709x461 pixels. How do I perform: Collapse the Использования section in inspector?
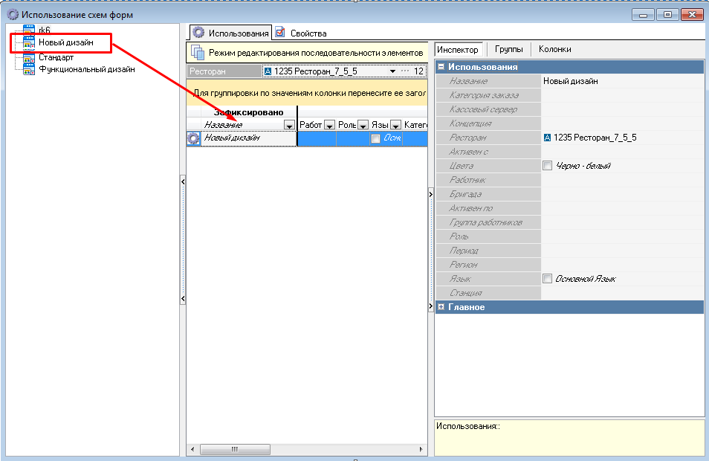pos(441,67)
